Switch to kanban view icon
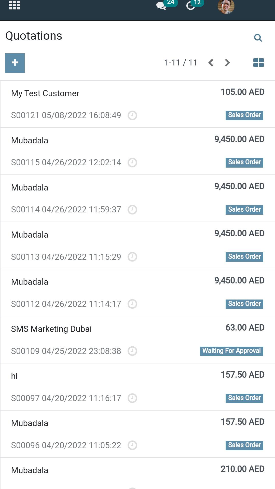 pyautogui.click(x=258, y=63)
